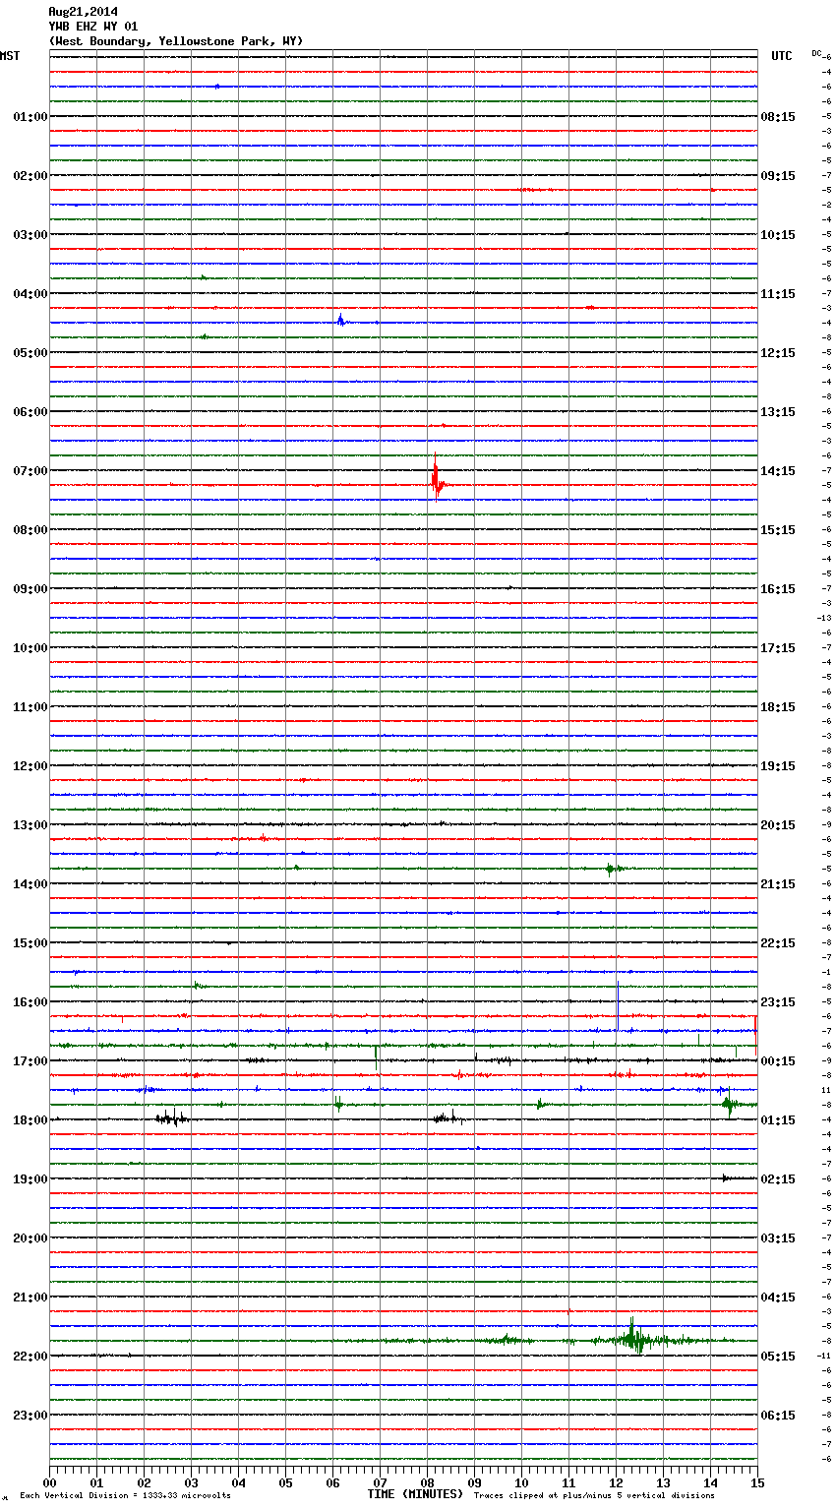Viewport: 836px width, 1509px height.
Task: Select the 22:00 MST row label
Action: (x=30, y=1357)
